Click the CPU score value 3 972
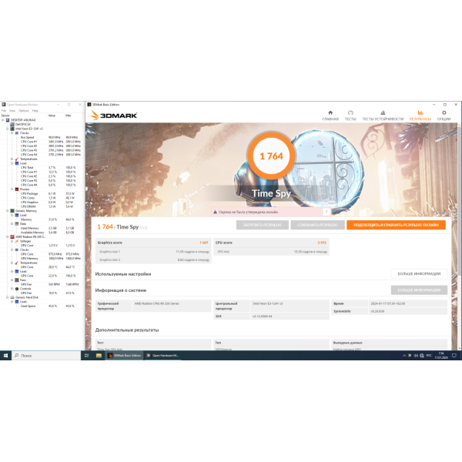The width and height of the screenshot is (462, 462). coord(322,243)
